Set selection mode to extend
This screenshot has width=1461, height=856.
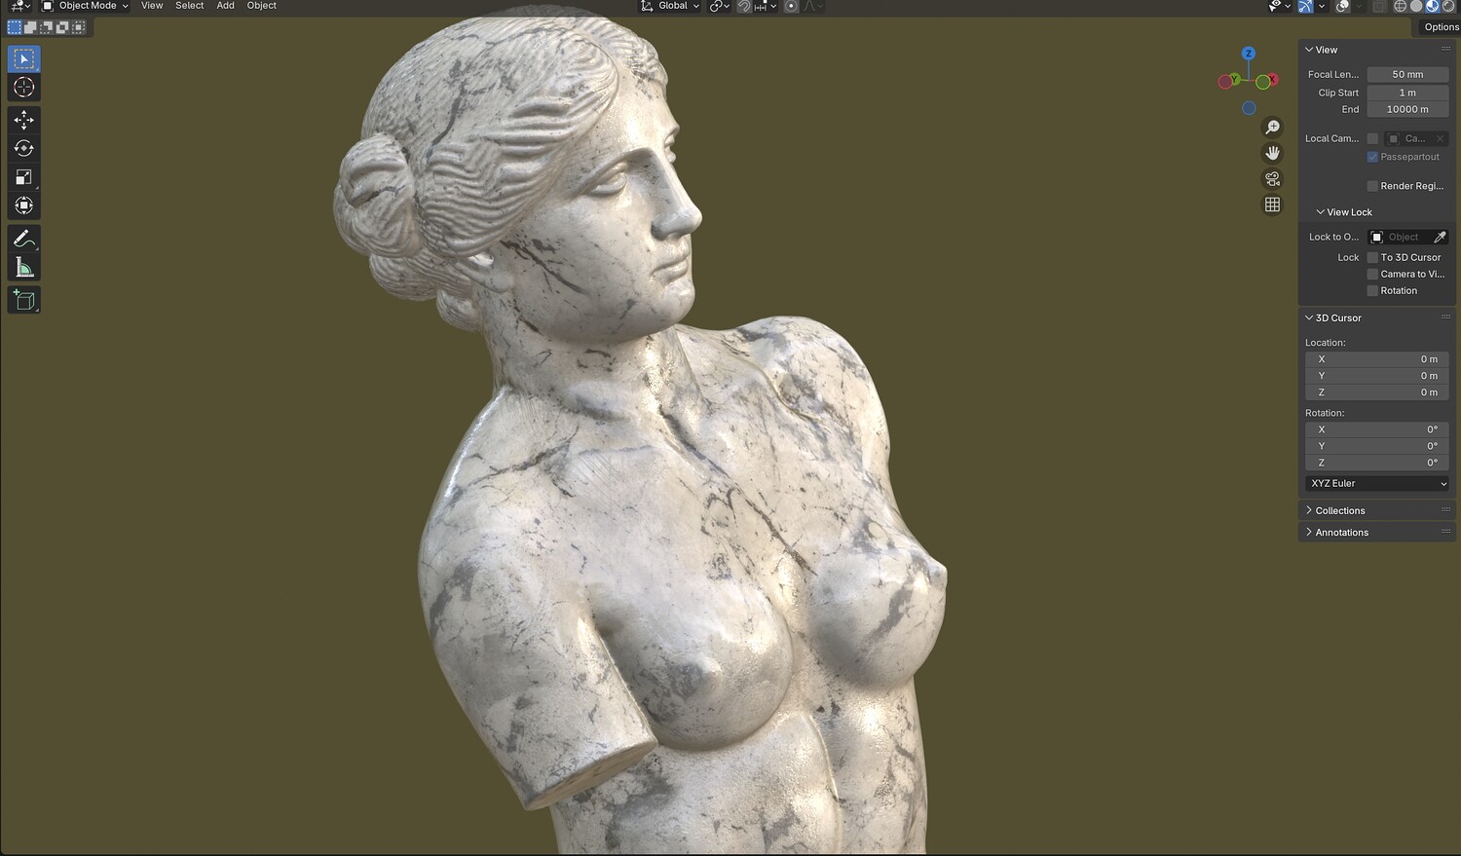30,27
